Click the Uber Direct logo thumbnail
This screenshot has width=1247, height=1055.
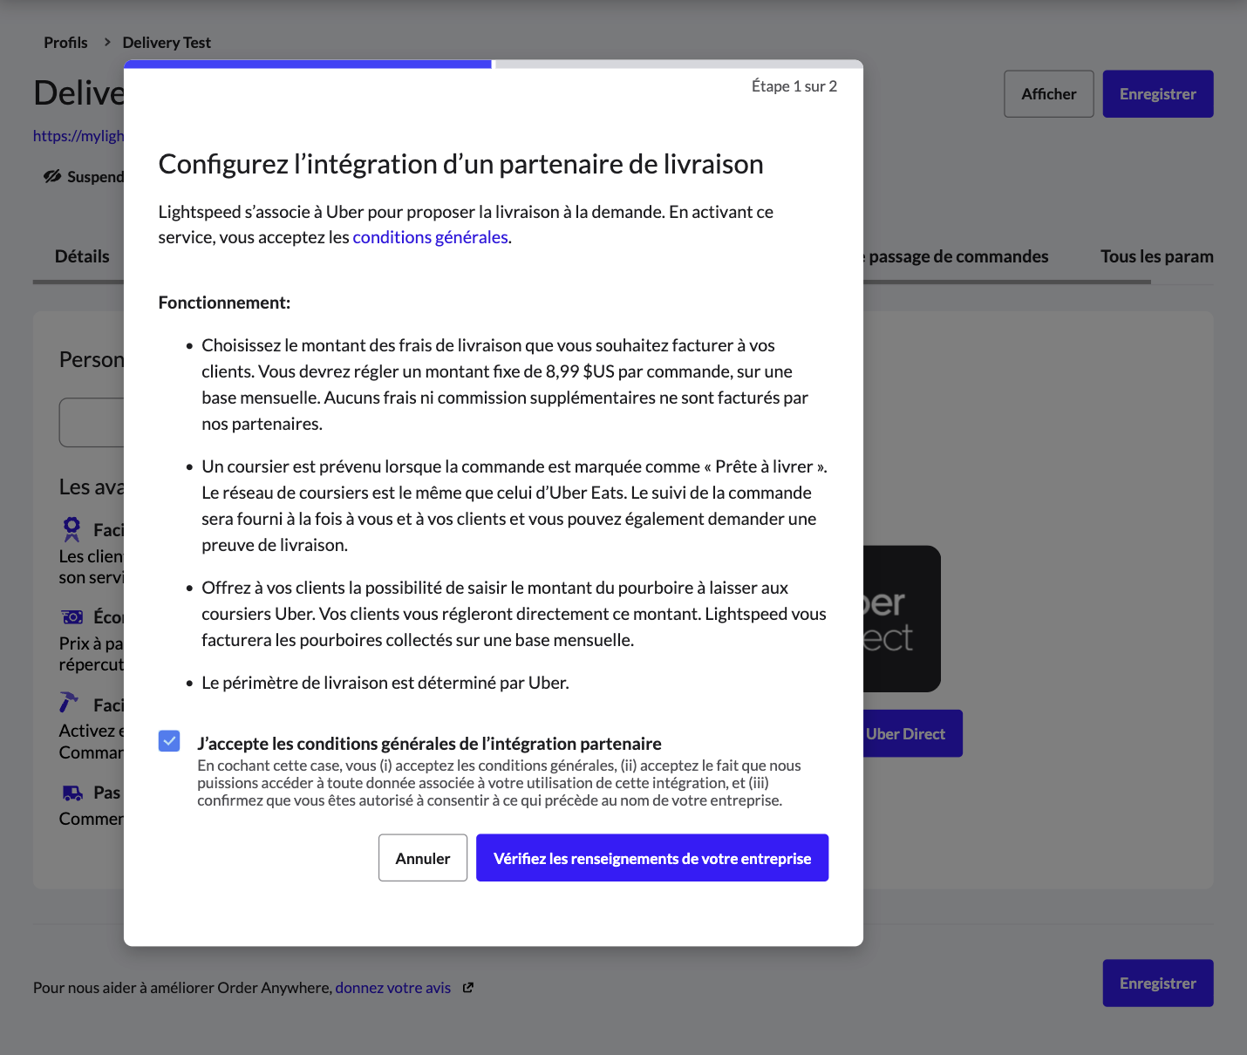coord(902,619)
